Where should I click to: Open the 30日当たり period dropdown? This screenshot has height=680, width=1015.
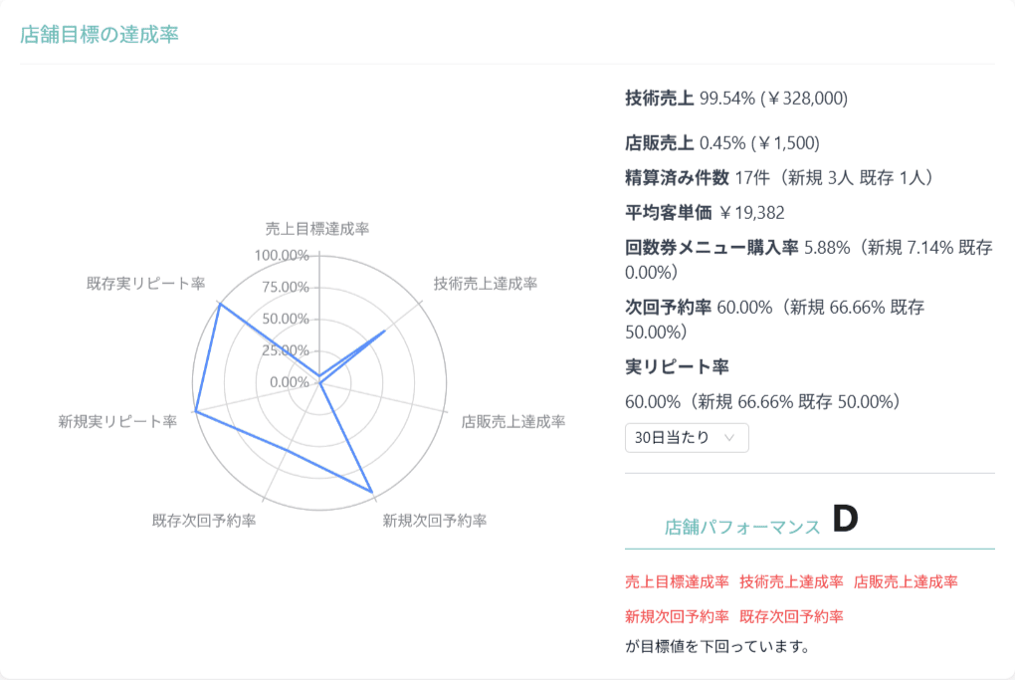687,438
